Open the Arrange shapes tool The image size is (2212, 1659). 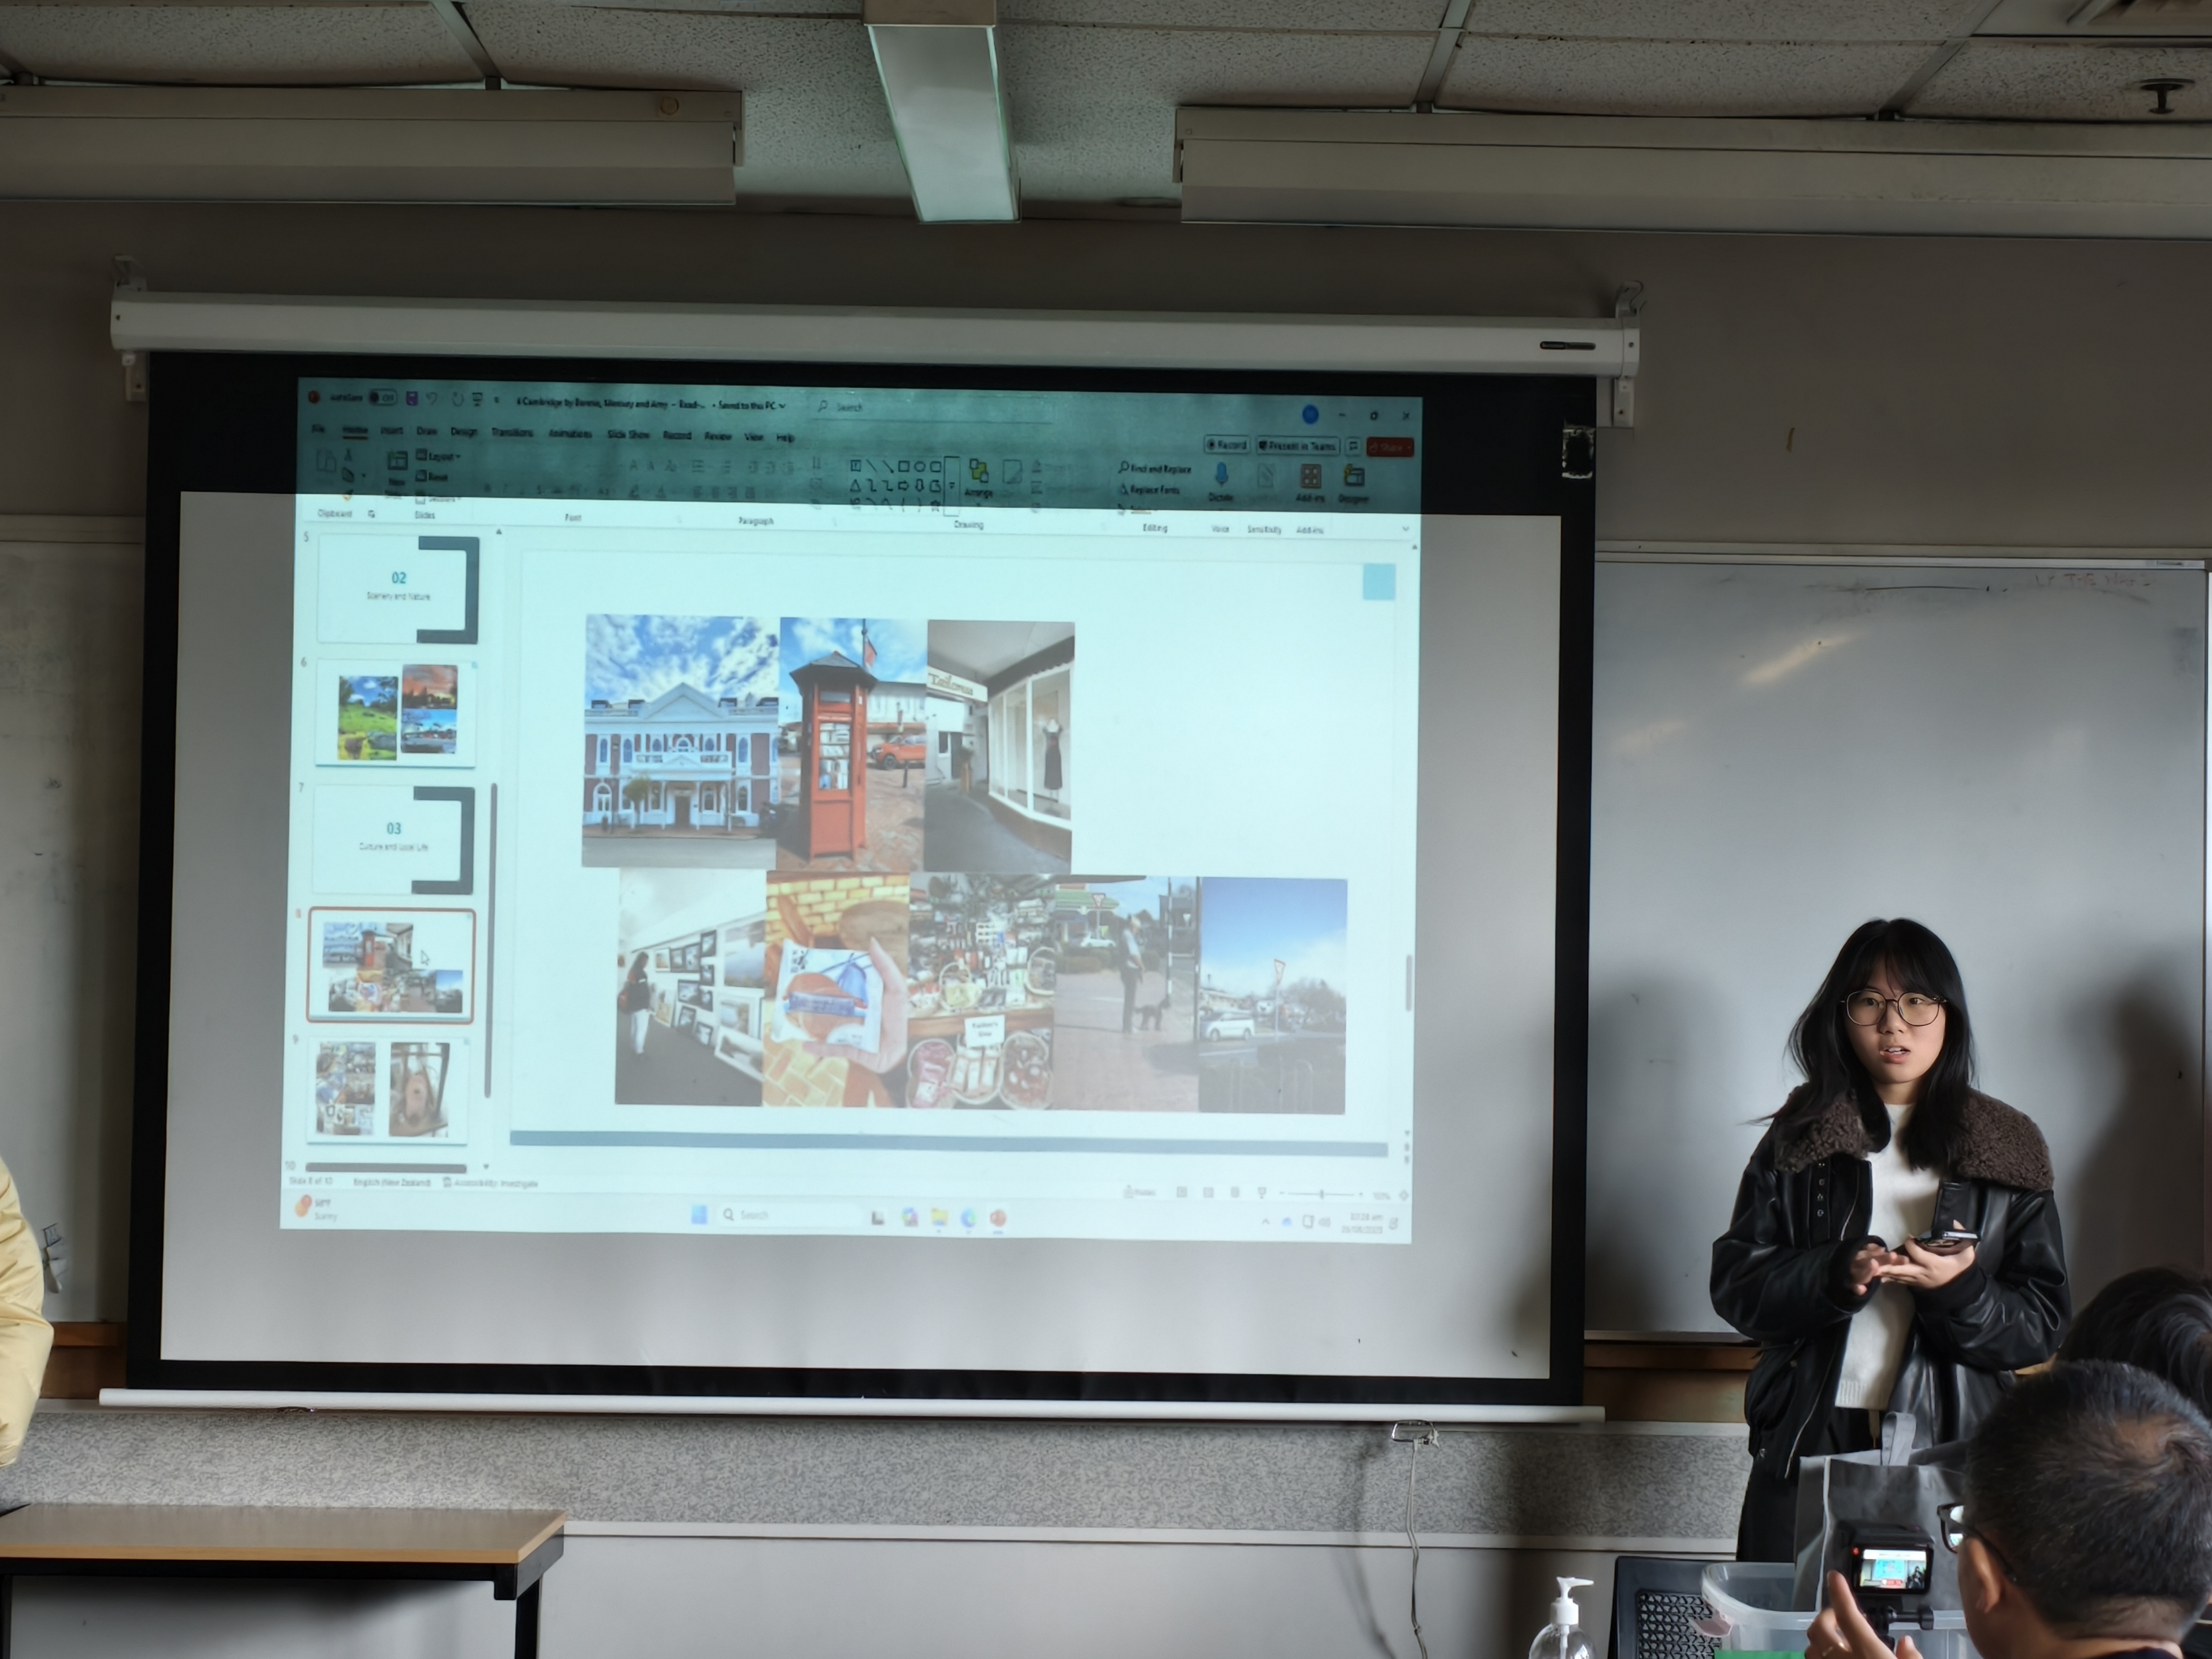(979, 476)
